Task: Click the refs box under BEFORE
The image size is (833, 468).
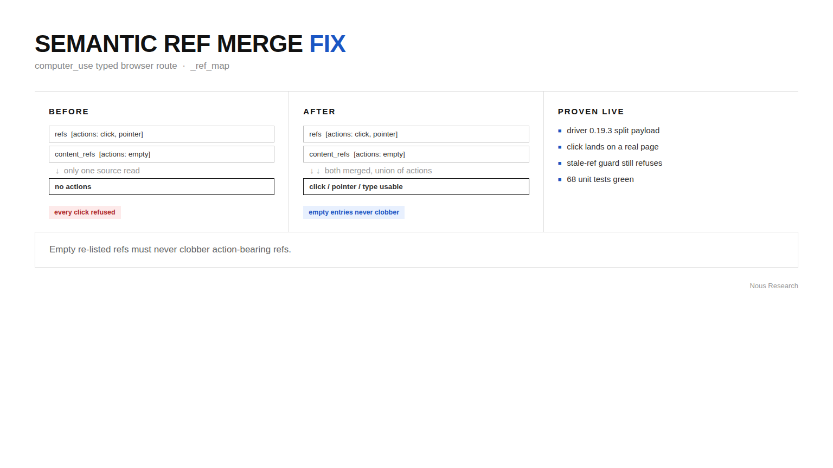Action: [x=162, y=134]
